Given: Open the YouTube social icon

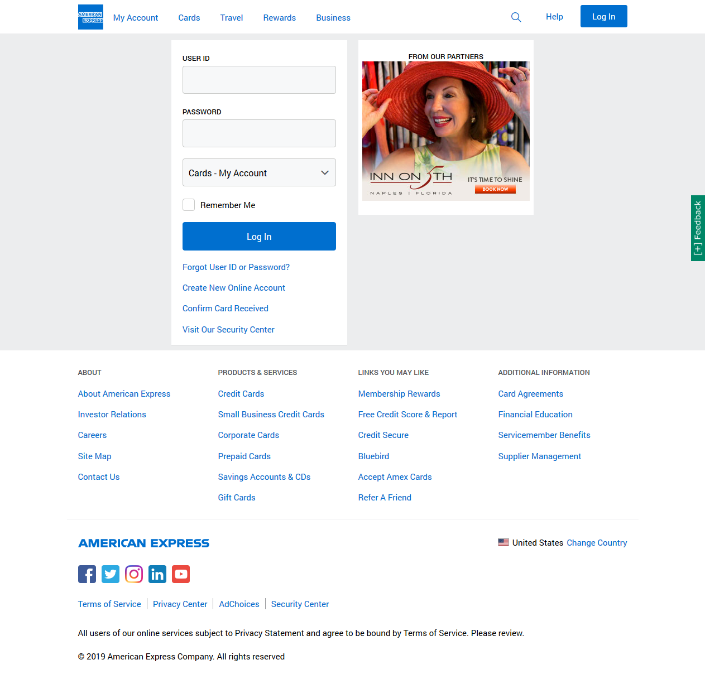Looking at the screenshot, I should tap(181, 574).
